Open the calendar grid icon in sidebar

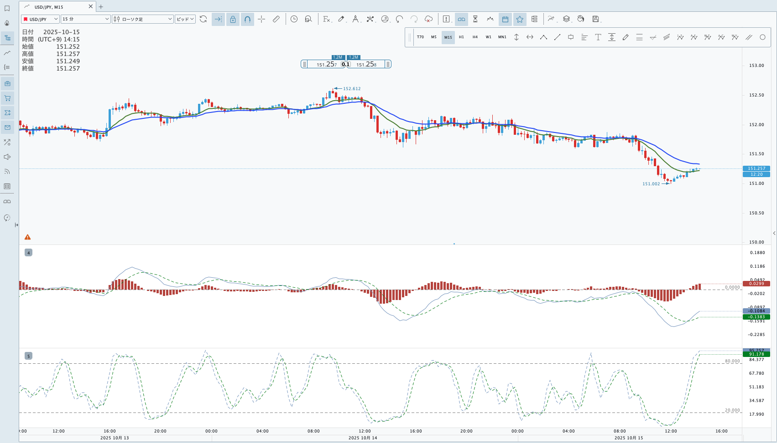pos(7,186)
